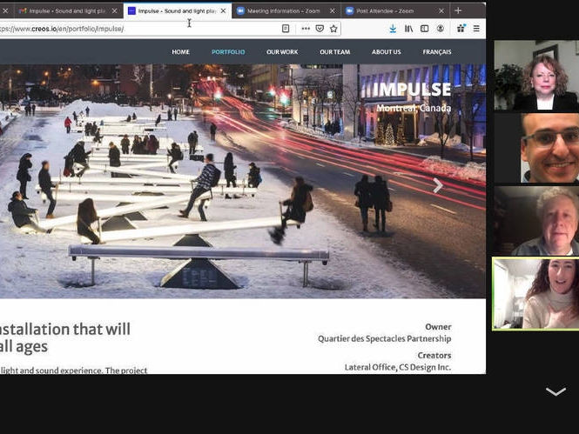Image resolution: width=579 pixels, height=434 pixels.
Task: Expand more Zoom participants with down chevron
Action: [555, 391]
